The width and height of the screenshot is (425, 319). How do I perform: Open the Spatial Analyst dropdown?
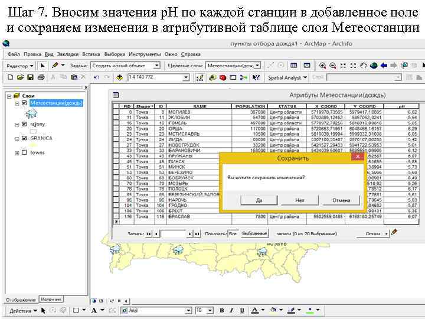tap(287, 77)
